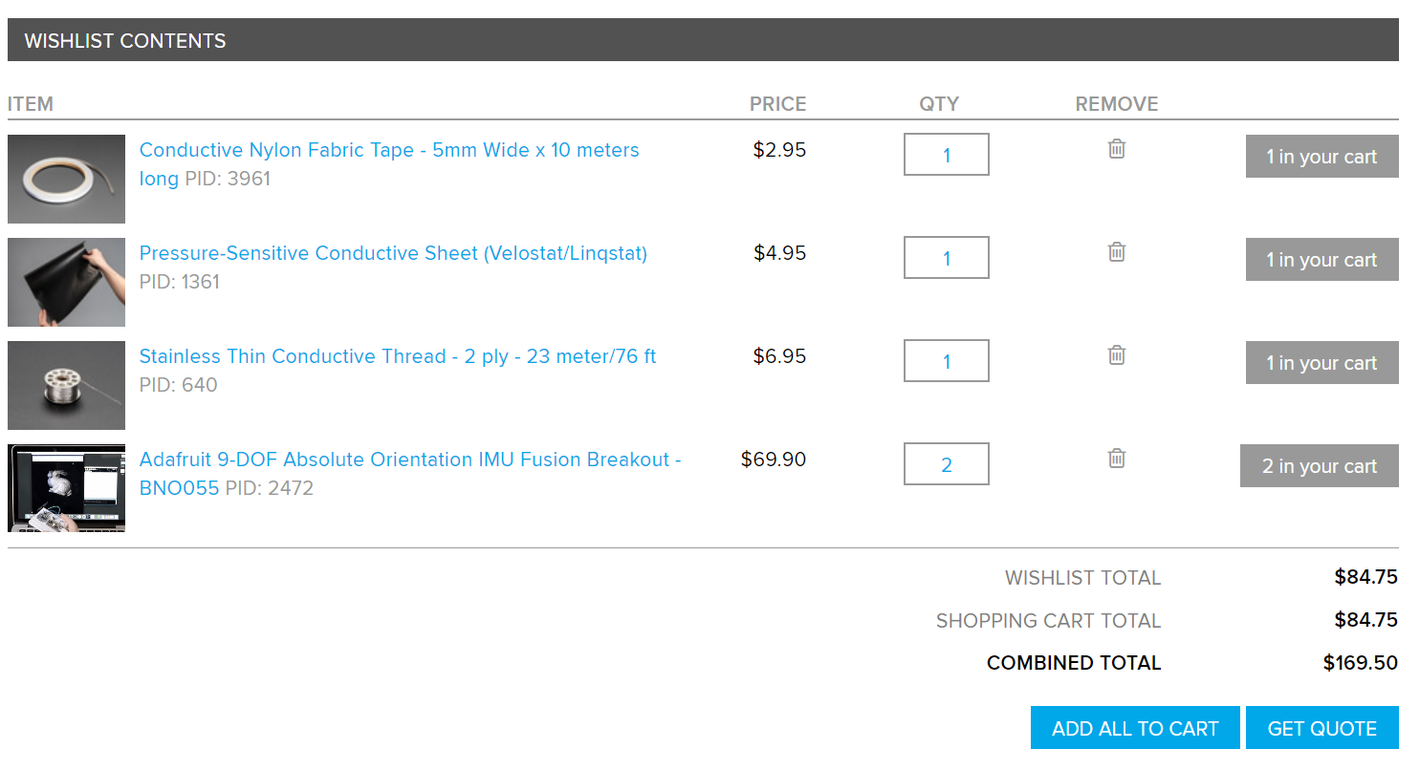This screenshot has width=1420, height=770.
Task: Delete Pressure-Sensitive Conductive Sheet with trash icon
Action: coord(1116,252)
